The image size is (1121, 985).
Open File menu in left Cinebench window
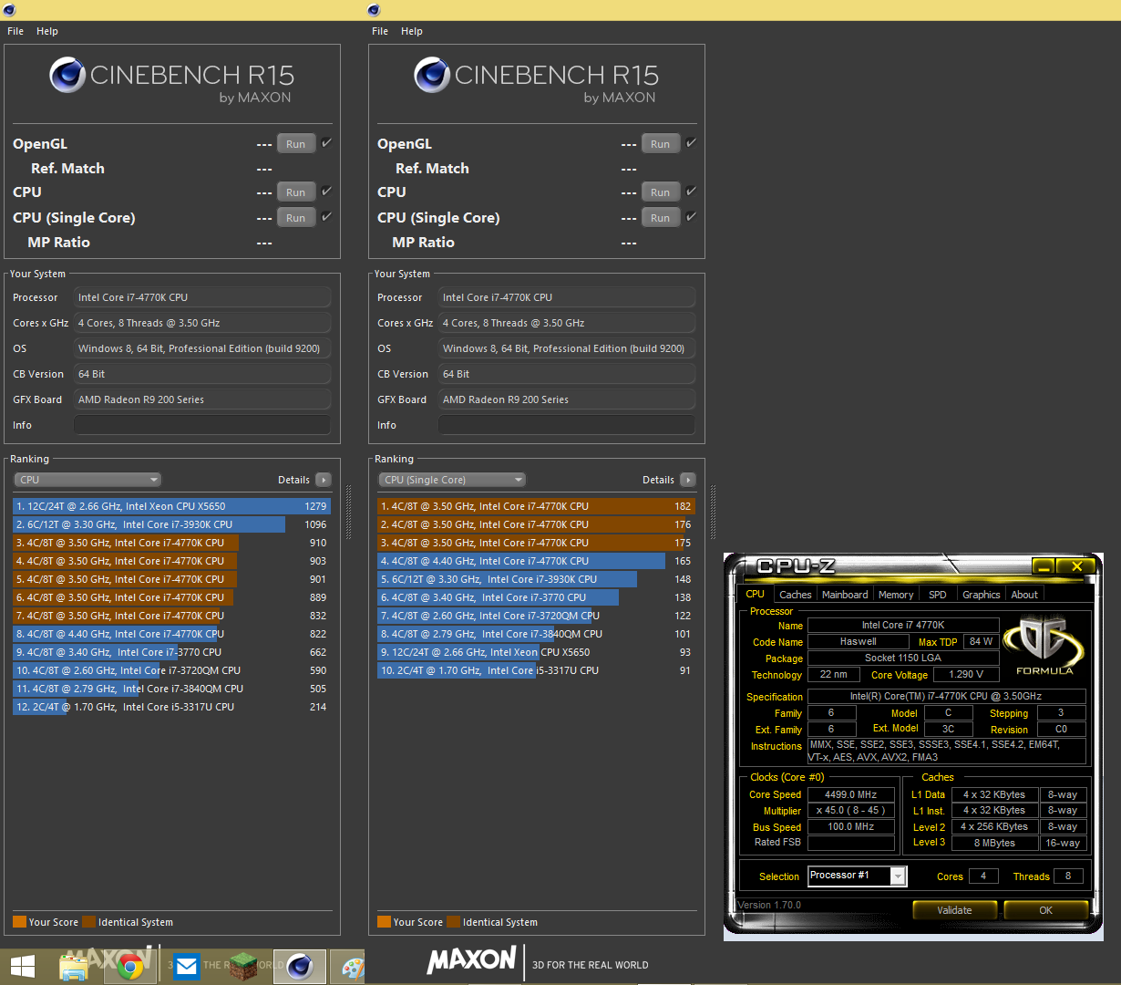coord(15,31)
